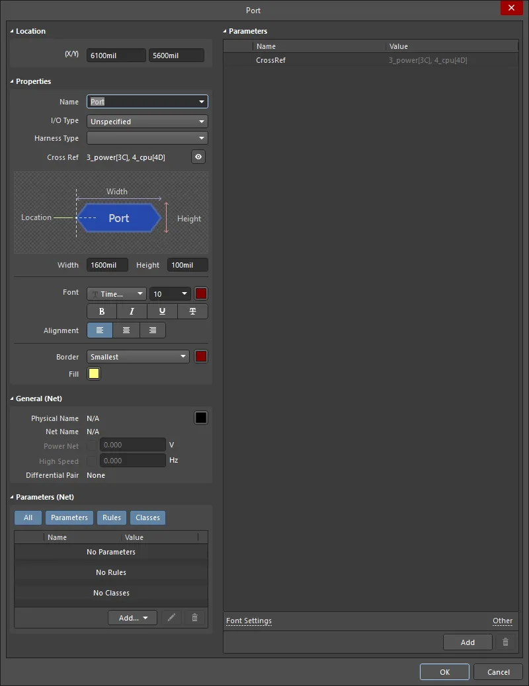Select the CrossRef parameter row
The image size is (529, 686).
click(370, 60)
